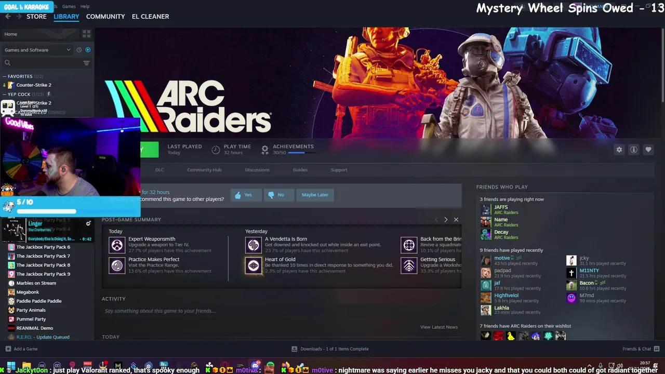Open advanced filter options icon
The image size is (665, 374).
(86, 63)
